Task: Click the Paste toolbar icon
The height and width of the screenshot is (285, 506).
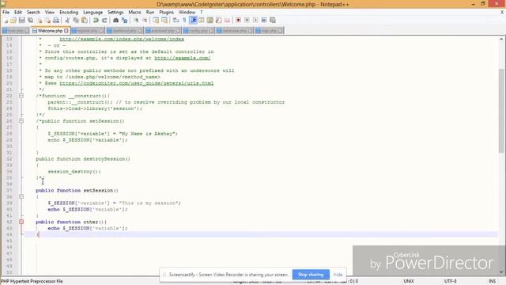Action: pos(85,21)
